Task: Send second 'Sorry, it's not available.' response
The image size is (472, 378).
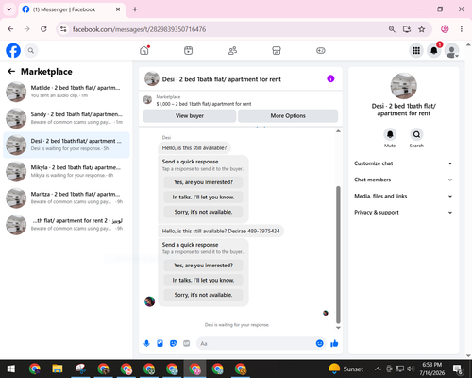Action: [x=203, y=295]
